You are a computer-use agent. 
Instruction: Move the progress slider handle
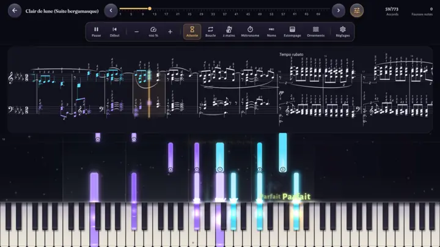150,9
